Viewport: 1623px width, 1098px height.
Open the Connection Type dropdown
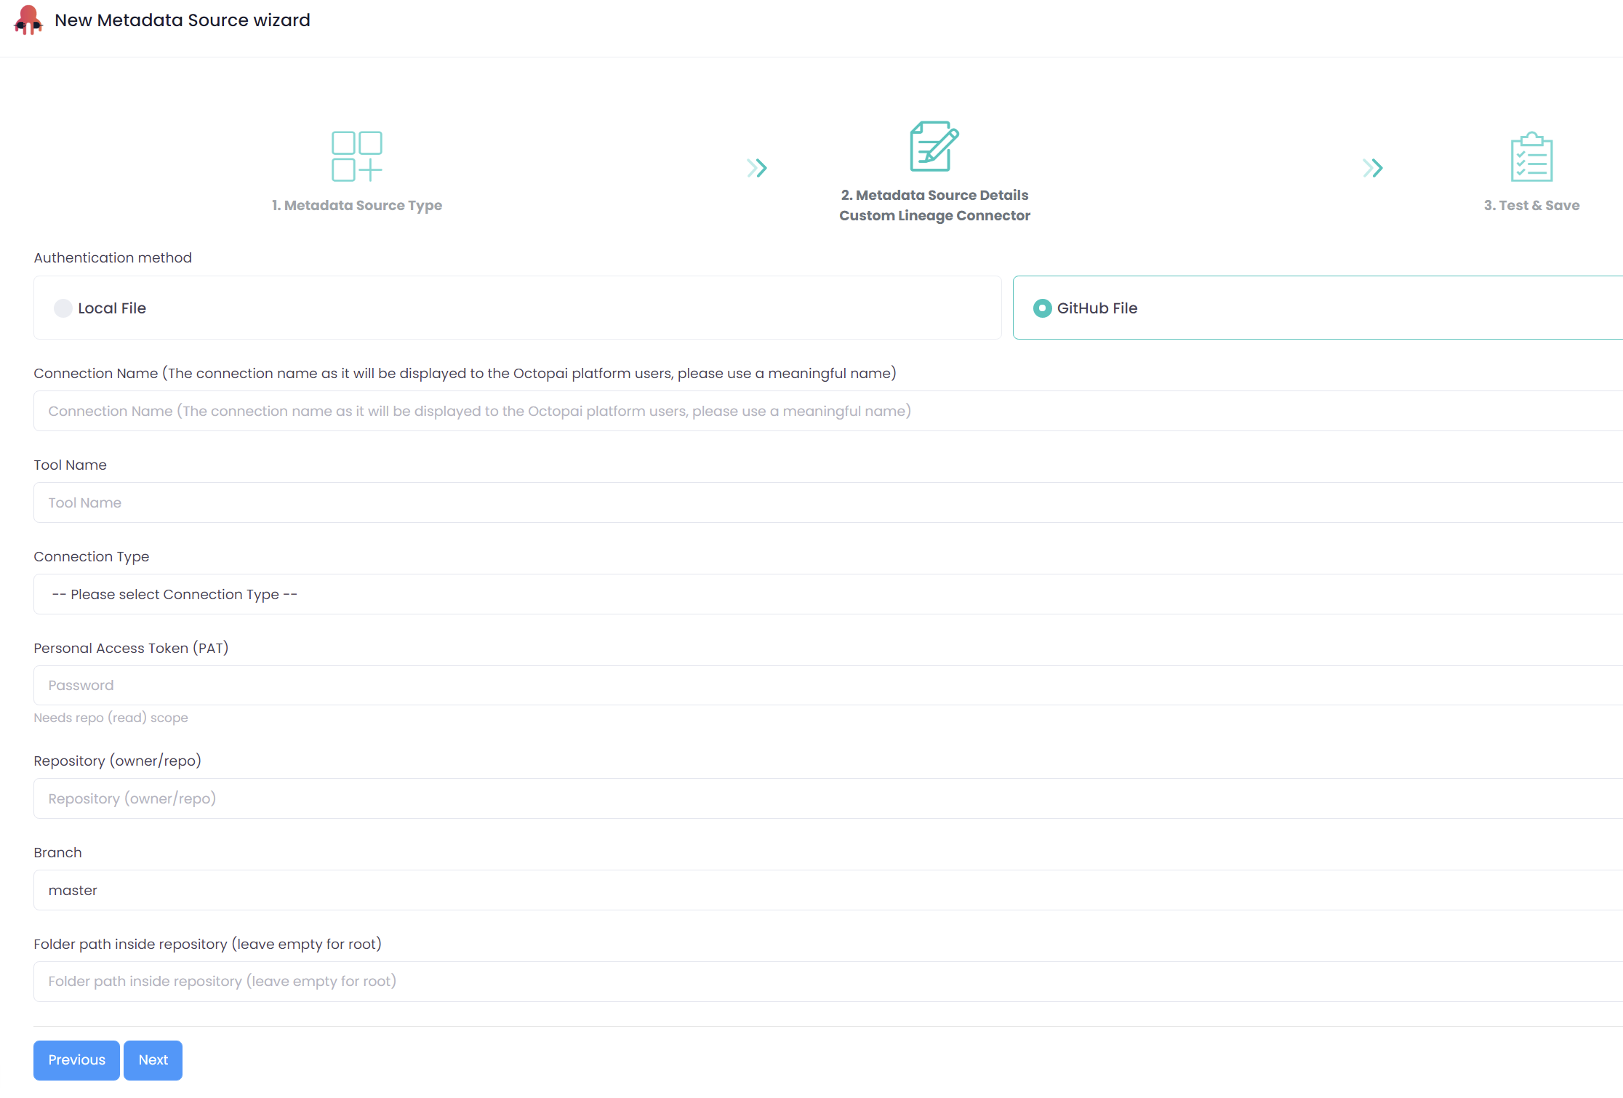coord(828,594)
